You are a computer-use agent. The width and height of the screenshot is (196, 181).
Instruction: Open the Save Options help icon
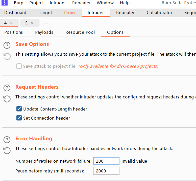click(7, 45)
